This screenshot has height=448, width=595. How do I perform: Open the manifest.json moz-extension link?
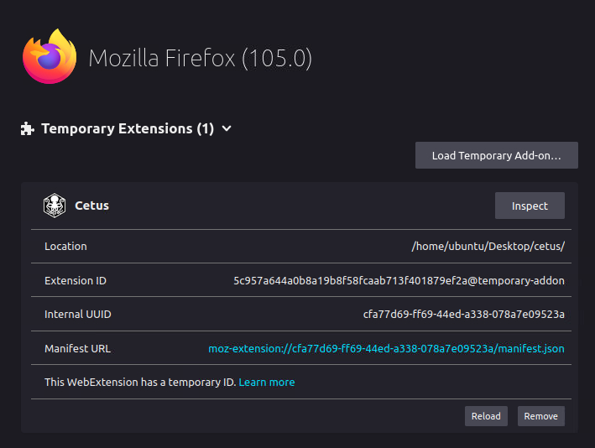386,348
